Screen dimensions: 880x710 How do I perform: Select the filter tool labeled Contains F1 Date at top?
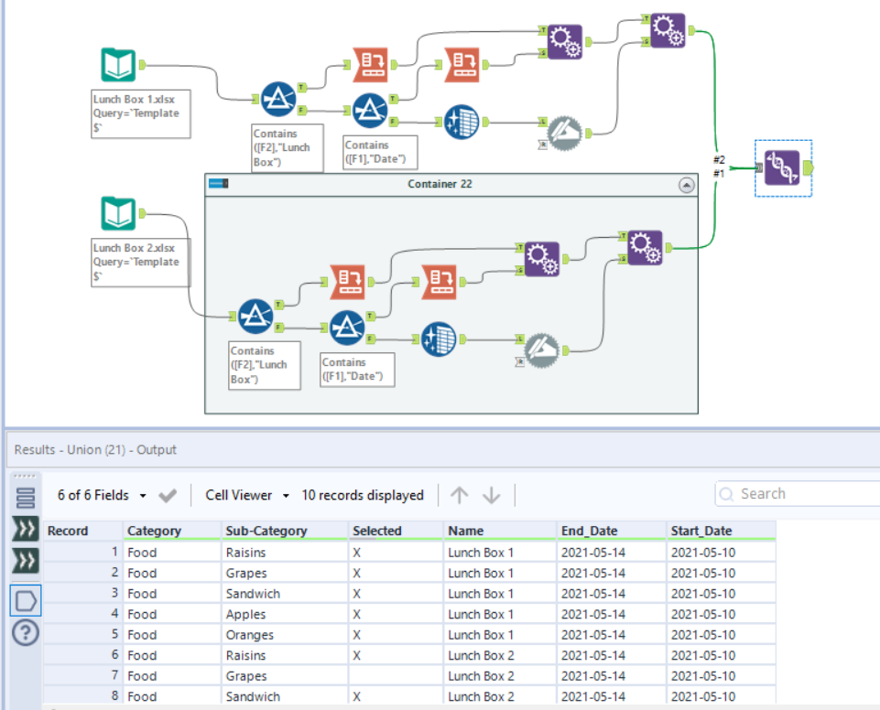click(x=370, y=110)
